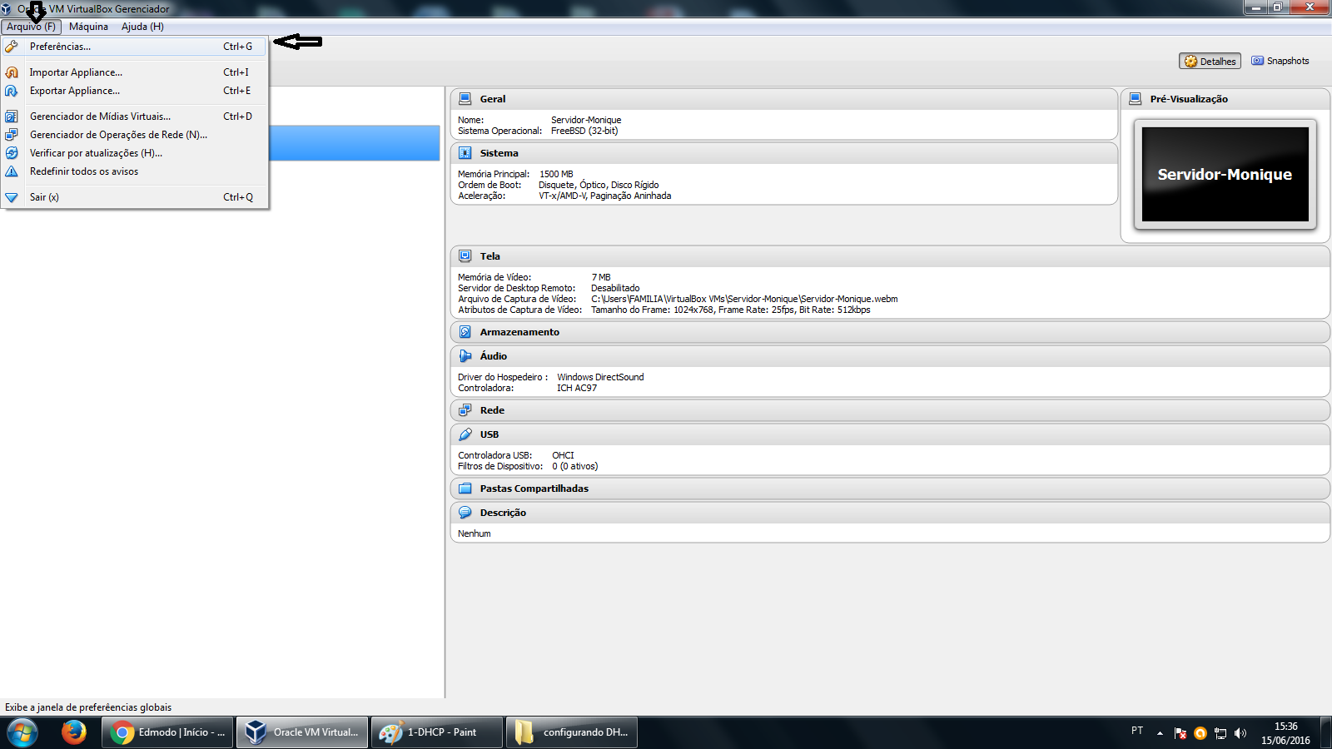Open Gerenciador de Mídias Virtuais
Screen dimensions: 1332x749
pyautogui.click(x=135, y=117)
